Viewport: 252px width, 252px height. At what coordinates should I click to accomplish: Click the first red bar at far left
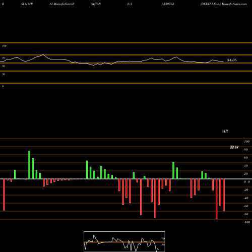click(4, 195)
